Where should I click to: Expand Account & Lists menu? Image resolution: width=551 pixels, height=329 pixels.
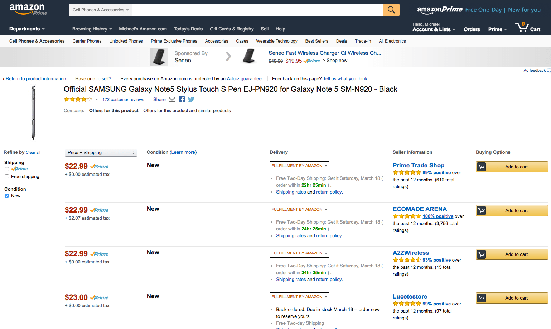click(x=434, y=29)
